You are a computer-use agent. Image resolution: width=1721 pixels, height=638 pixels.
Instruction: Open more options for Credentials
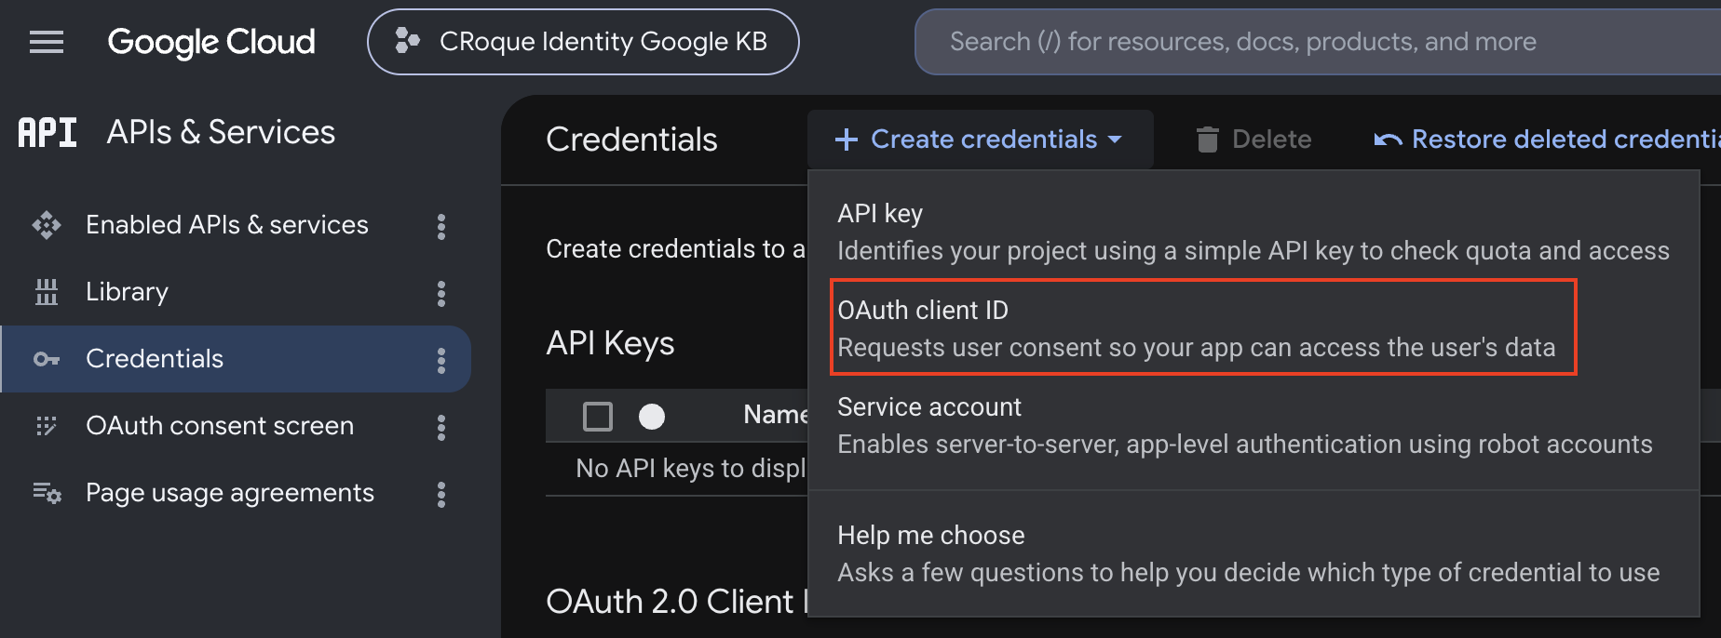[441, 360]
